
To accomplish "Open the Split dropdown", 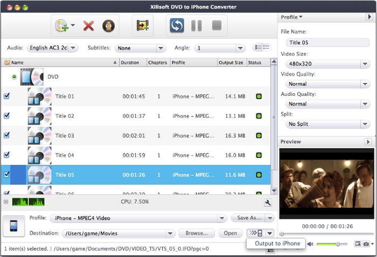I will click(326, 124).
